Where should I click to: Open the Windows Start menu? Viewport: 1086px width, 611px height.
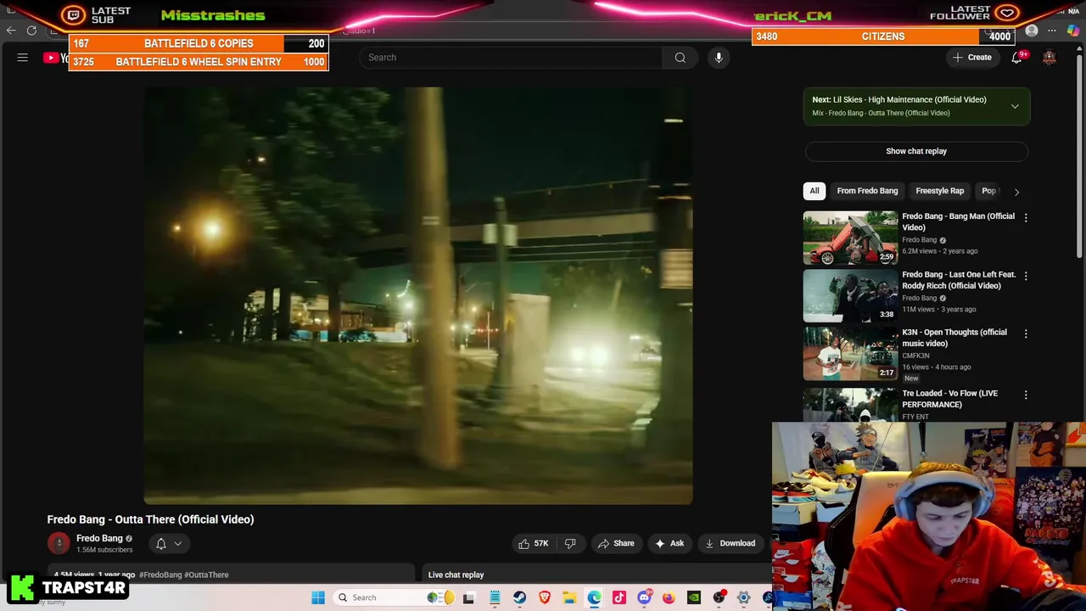pyautogui.click(x=318, y=597)
